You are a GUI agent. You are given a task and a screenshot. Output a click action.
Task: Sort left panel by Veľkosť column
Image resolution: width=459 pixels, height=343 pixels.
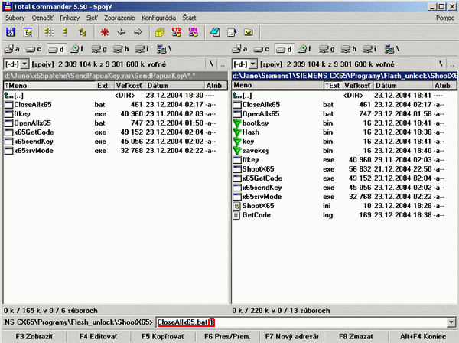(129, 86)
